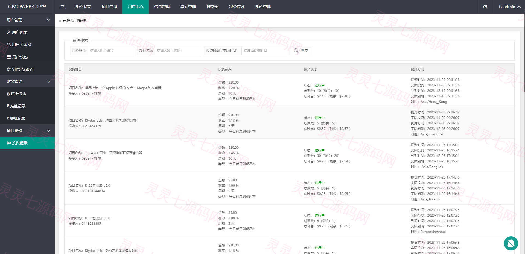Screen dimensions: 525x254
Task: Collapse the 用户管理 sidebar group
Action: pyautogui.click(x=27, y=20)
